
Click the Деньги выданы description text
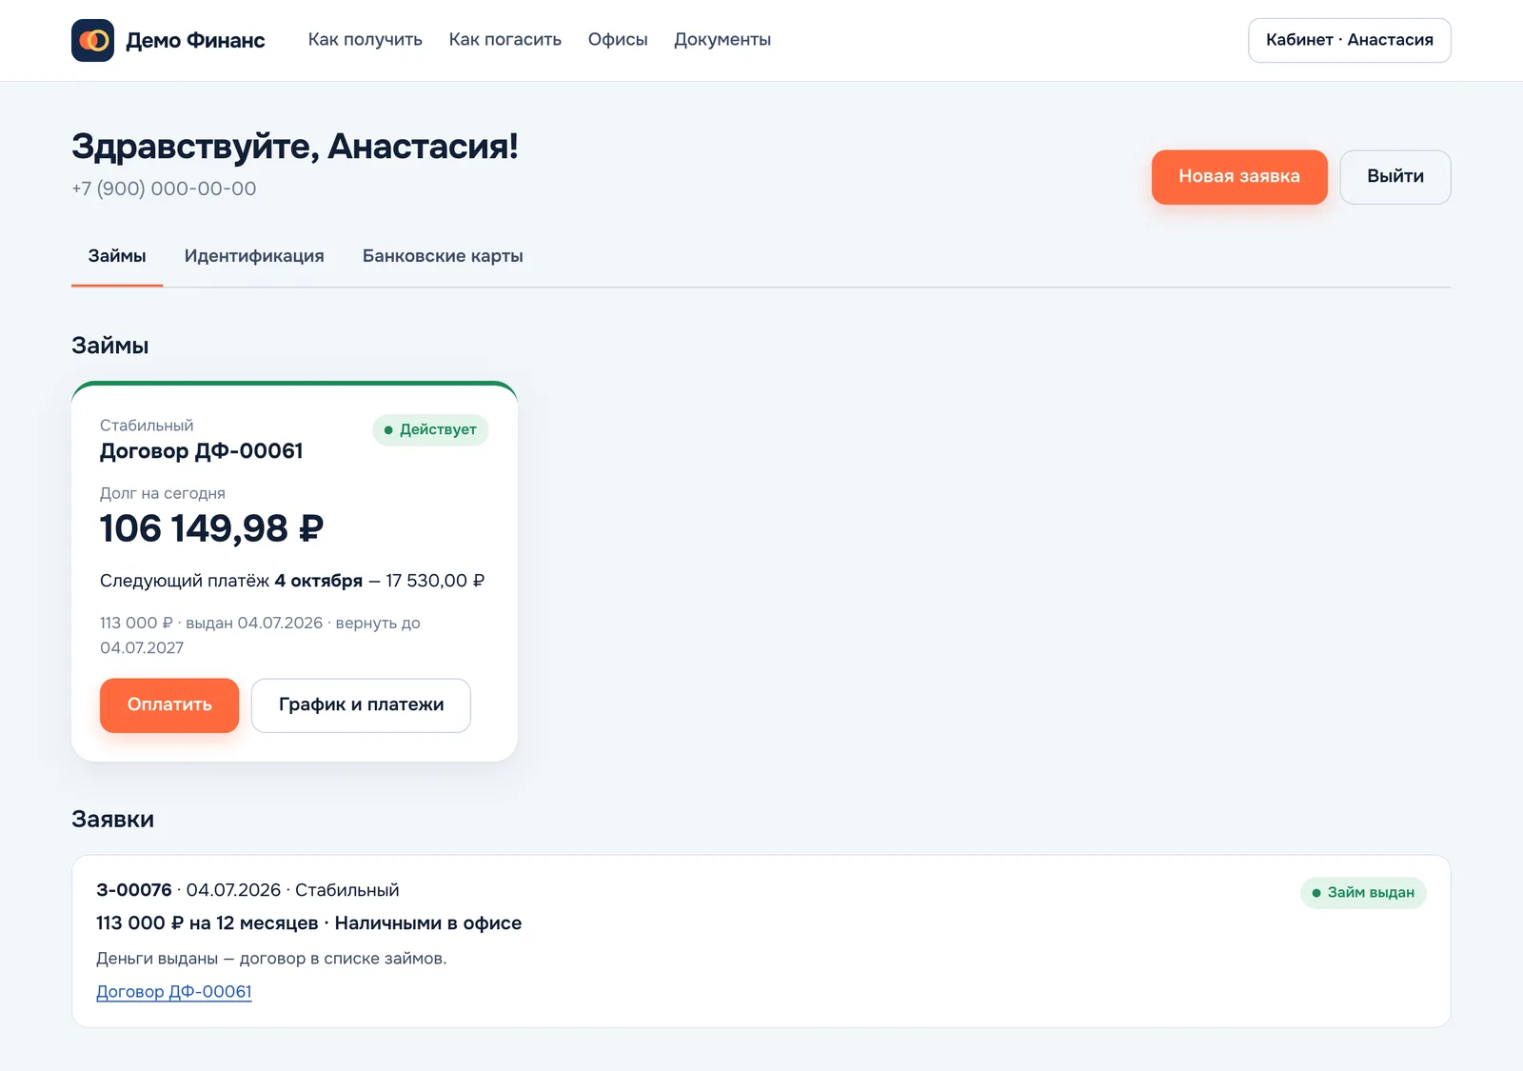(x=271, y=959)
